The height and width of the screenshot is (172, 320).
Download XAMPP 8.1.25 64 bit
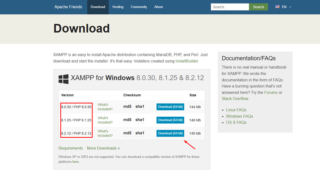pyautogui.click(x=170, y=120)
